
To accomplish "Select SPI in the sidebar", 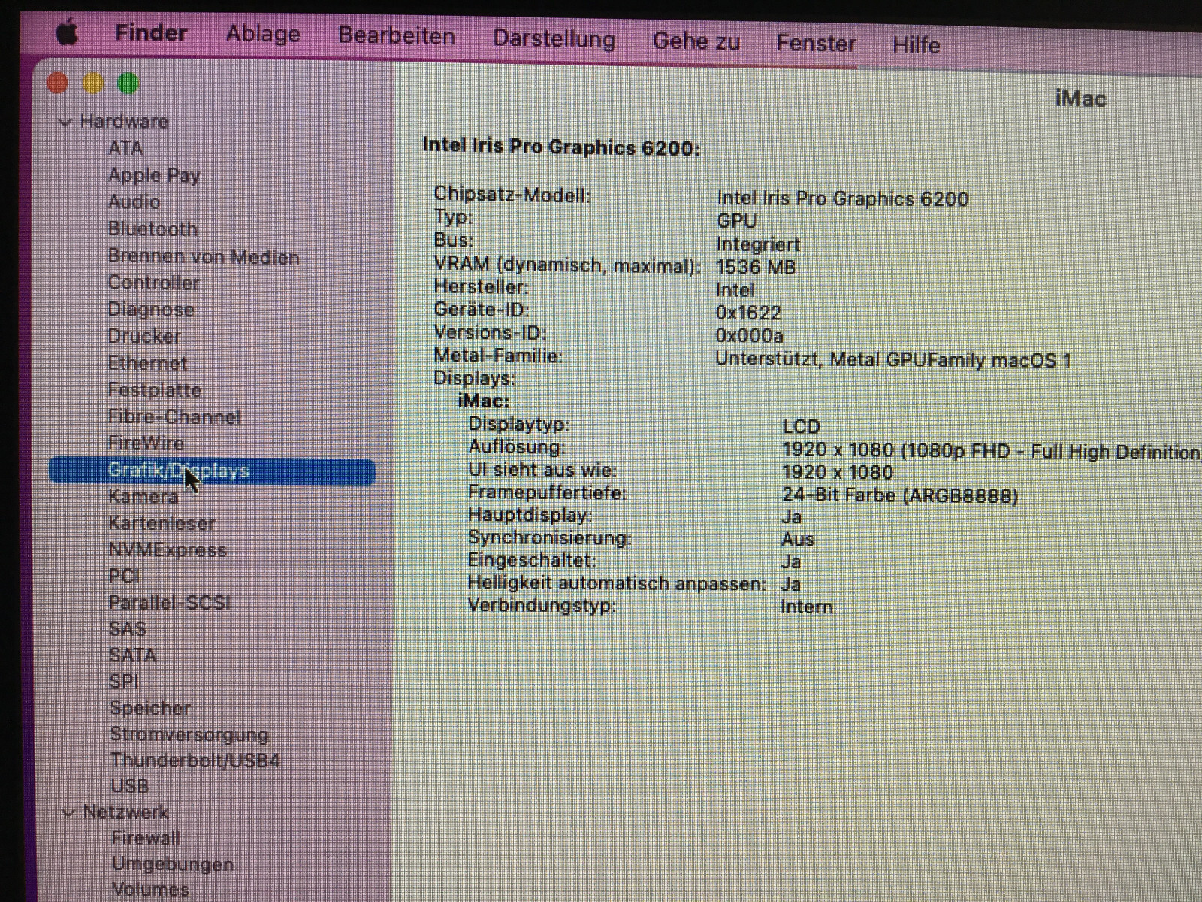I will tap(125, 681).
